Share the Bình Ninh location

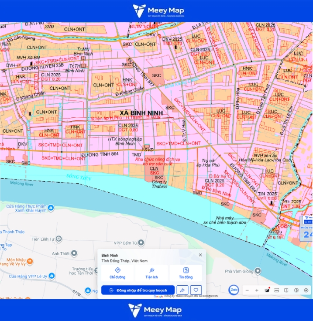[182, 290]
